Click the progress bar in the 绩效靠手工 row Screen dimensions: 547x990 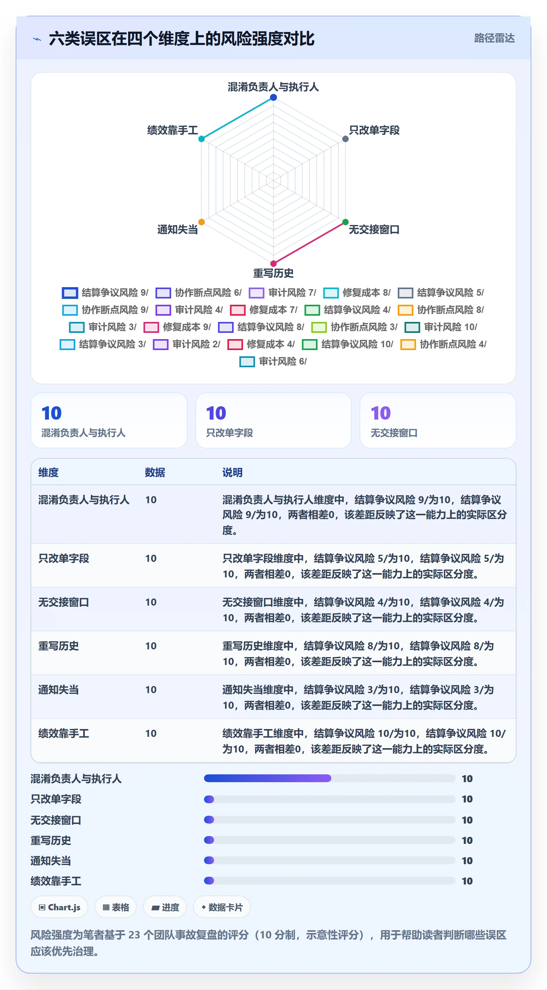pyautogui.click(x=329, y=881)
